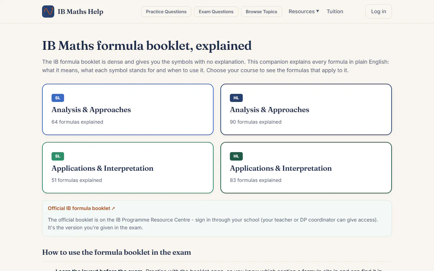Image resolution: width=434 pixels, height=271 pixels.
Task: Click the '51 formulas explained' text
Action: pos(77,180)
